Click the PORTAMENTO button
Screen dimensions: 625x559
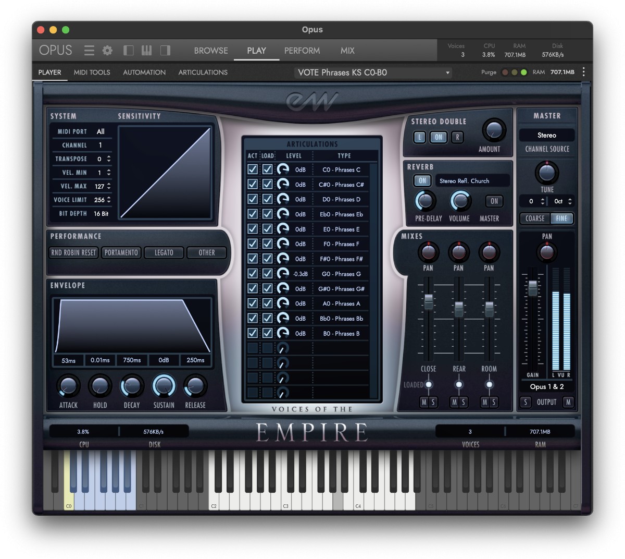pos(121,252)
